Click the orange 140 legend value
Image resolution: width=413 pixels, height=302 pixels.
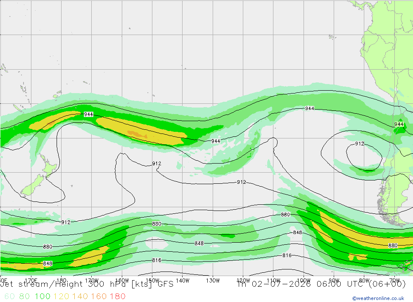80,297
